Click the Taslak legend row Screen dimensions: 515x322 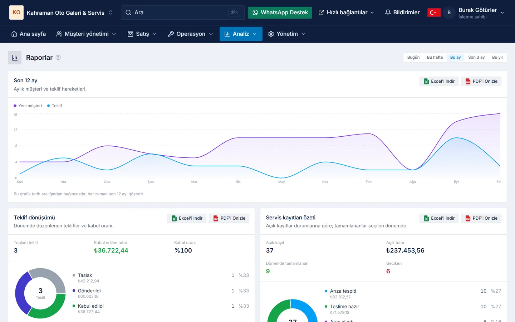click(161, 278)
